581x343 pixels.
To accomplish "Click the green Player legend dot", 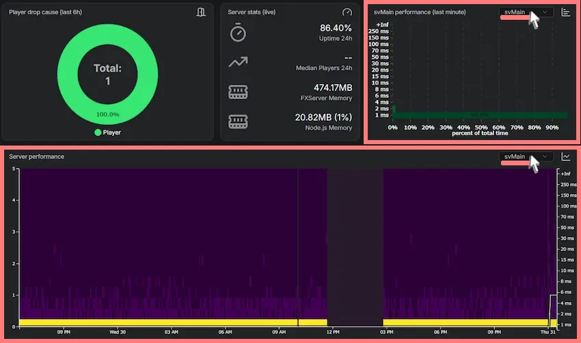I will tap(98, 133).
